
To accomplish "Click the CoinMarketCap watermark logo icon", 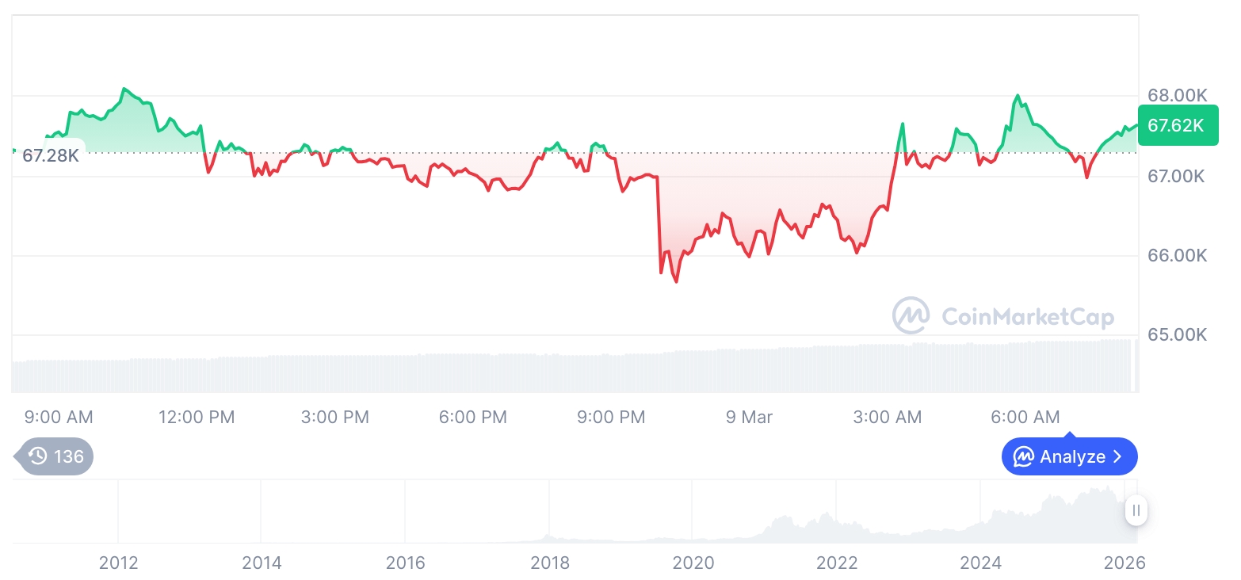I will click(911, 316).
